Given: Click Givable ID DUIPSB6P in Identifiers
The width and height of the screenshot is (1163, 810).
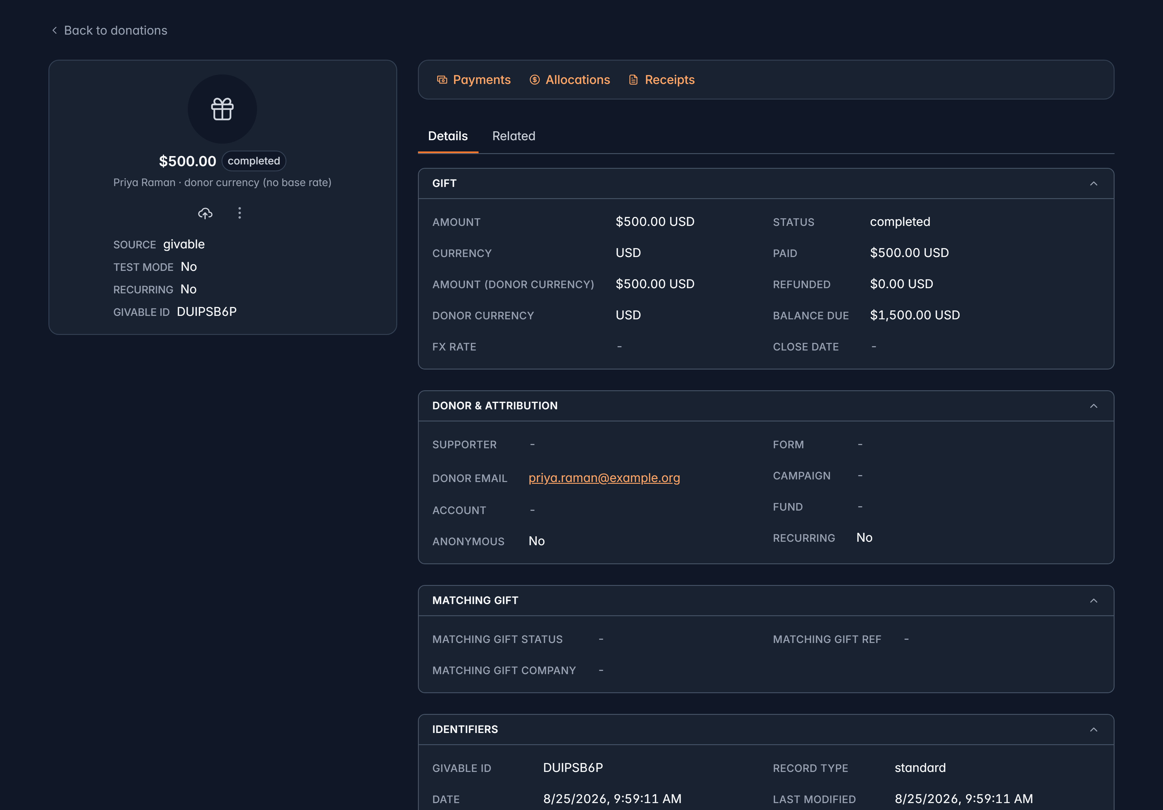Looking at the screenshot, I should tap(573, 768).
